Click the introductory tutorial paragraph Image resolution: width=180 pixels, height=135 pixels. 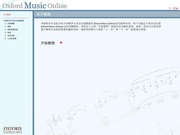pyautogui.click(x=101, y=26)
